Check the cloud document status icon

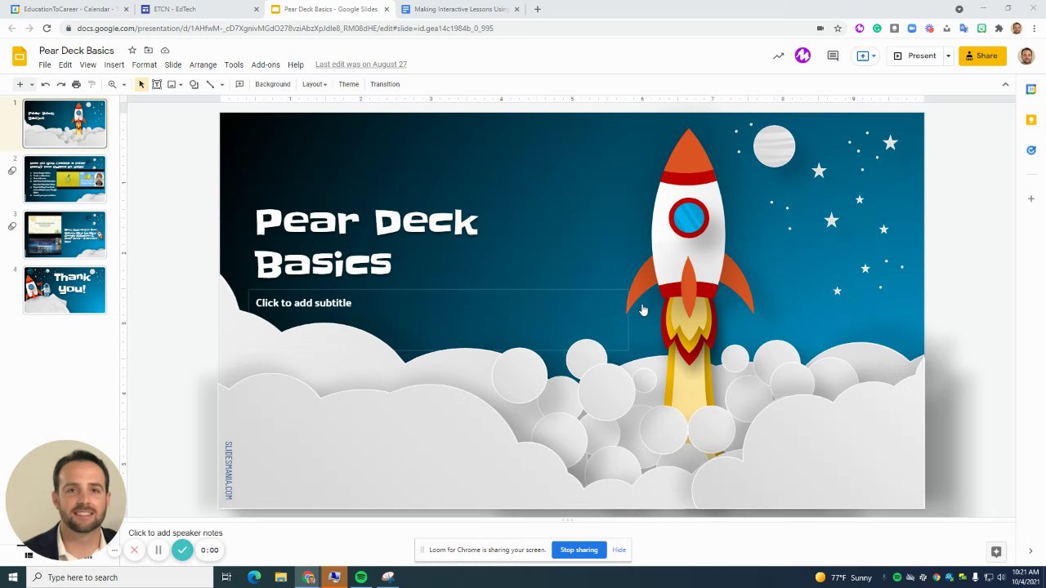pos(165,51)
